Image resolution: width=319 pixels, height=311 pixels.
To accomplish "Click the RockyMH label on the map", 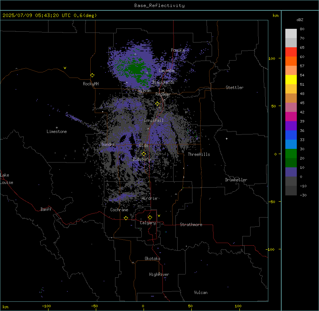I will [x=91, y=84].
